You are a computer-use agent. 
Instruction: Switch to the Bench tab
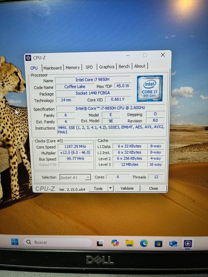coord(124,67)
